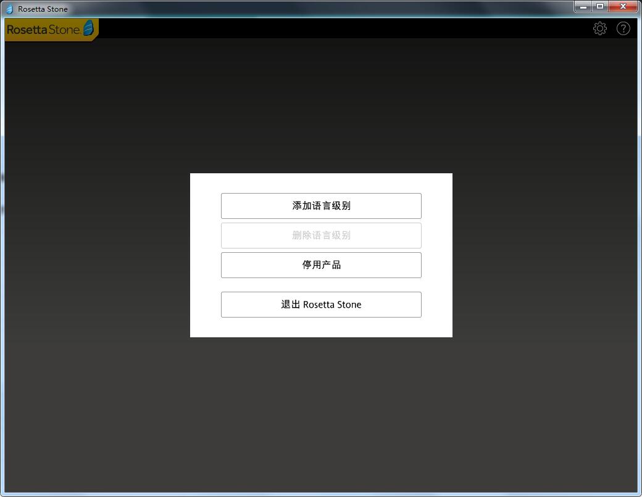Select 停用产品 to deactivate the product
This screenshot has height=497, width=642.
point(321,265)
